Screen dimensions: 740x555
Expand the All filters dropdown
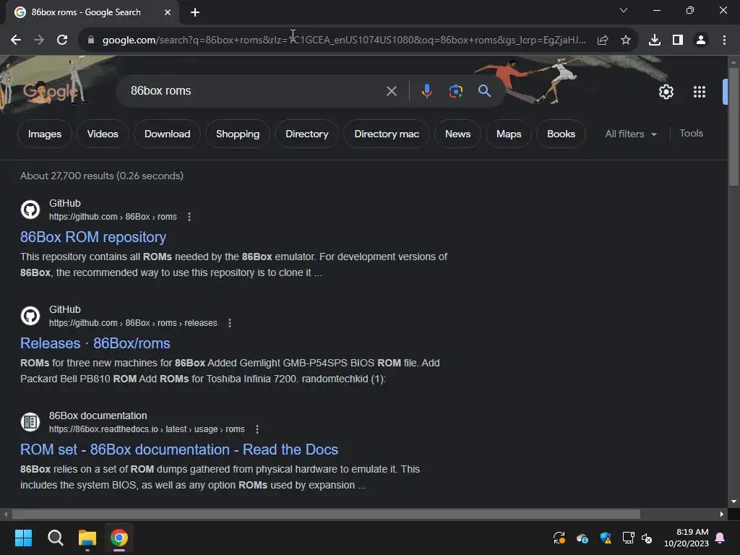630,134
